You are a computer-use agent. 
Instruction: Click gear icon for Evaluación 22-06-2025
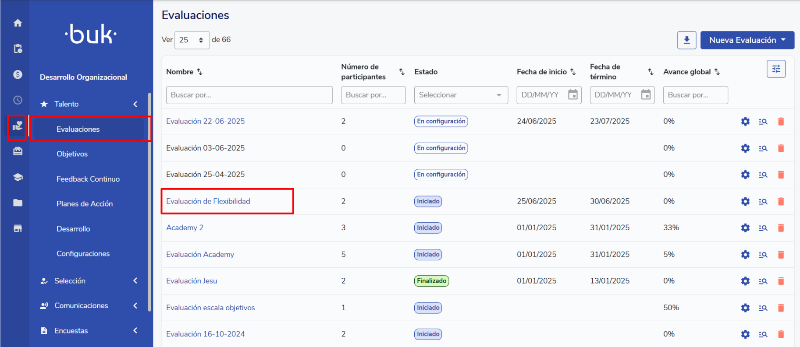745,122
